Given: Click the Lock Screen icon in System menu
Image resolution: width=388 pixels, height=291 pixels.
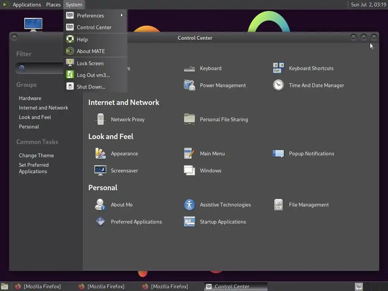Looking at the screenshot, I should [70, 63].
